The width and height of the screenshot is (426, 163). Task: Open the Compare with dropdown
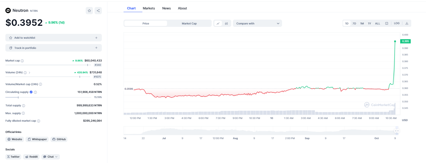[x=257, y=24]
